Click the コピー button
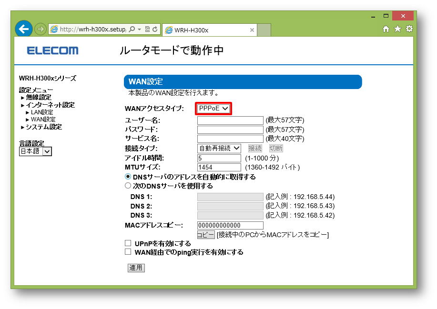The height and width of the screenshot is (309, 437). (x=206, y=235)
